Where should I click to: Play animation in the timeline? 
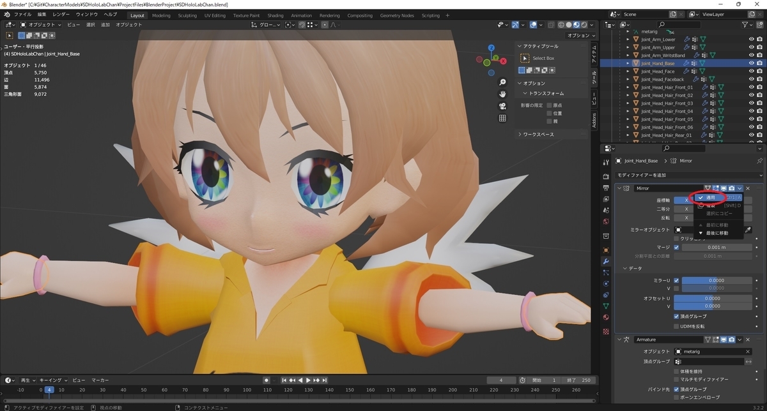tap(308, 380)
